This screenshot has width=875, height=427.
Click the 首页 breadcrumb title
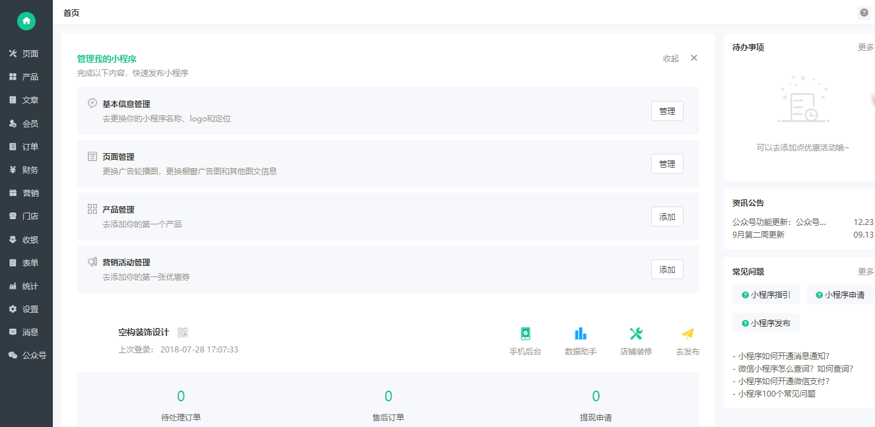point(71,13)
